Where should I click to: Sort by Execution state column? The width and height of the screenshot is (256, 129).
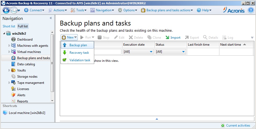click(138, 45)
